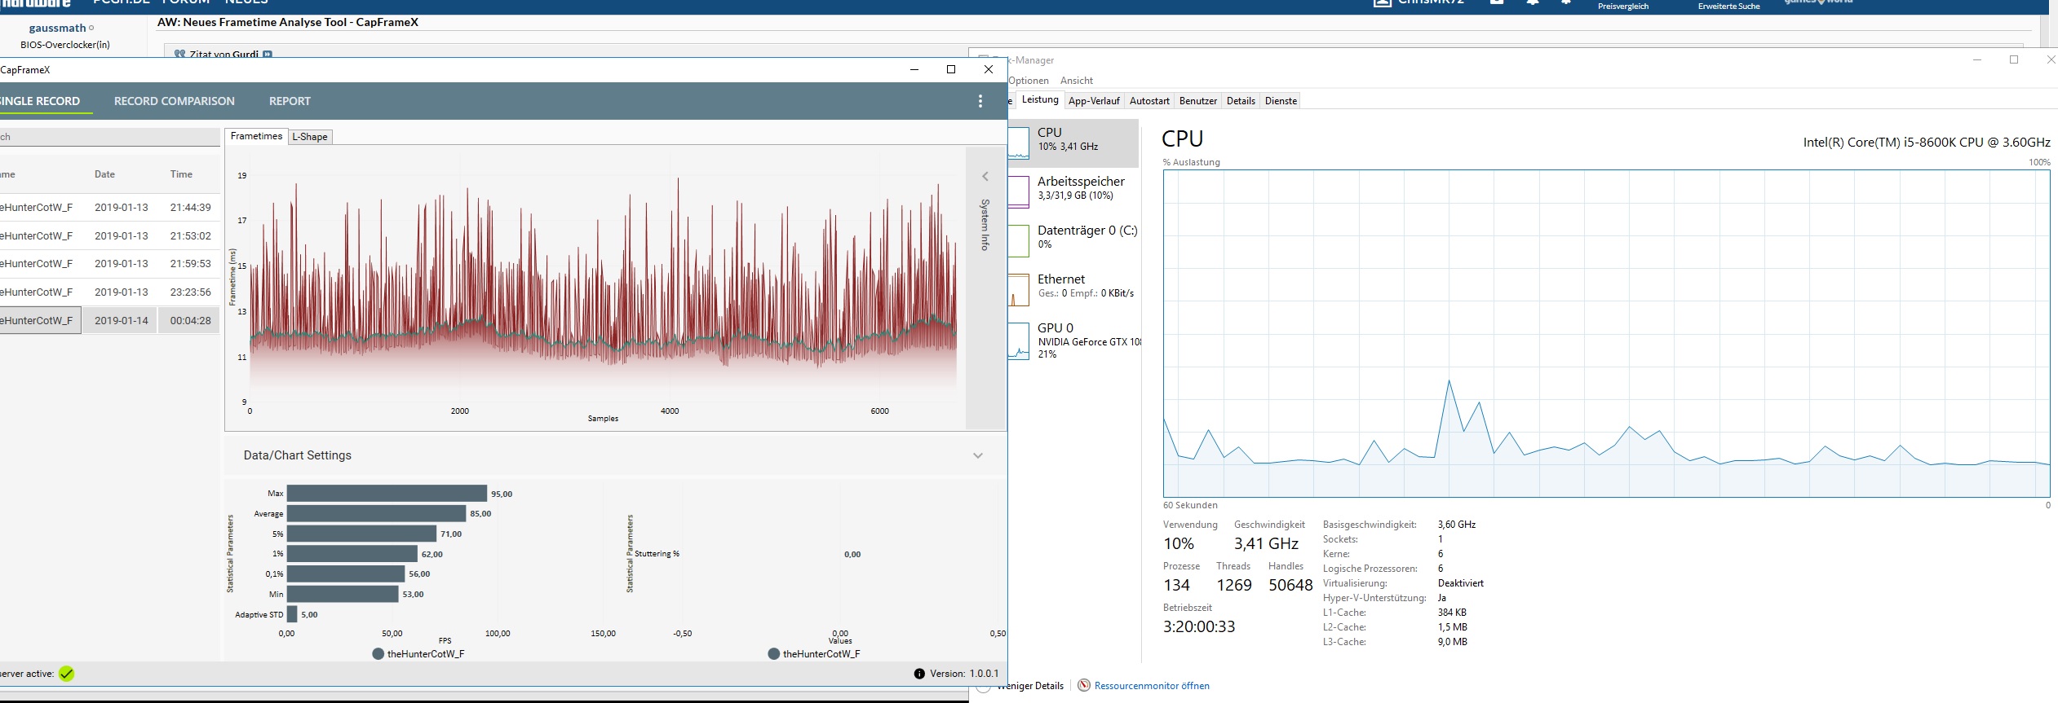This screenshot has height=703, width=2058.
Task: Click the Average 85,00 bar in the FPS chart
Action: [x=376, y=513]
